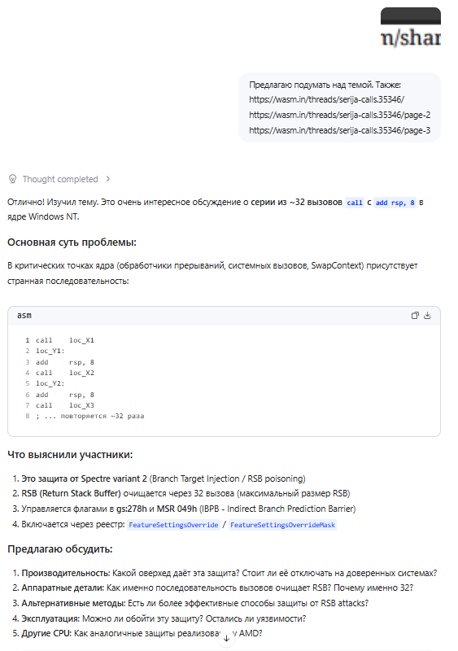Click the inline add rsp, 8 code
Screen dimensions: 458x651
click(x=395, y=203)
